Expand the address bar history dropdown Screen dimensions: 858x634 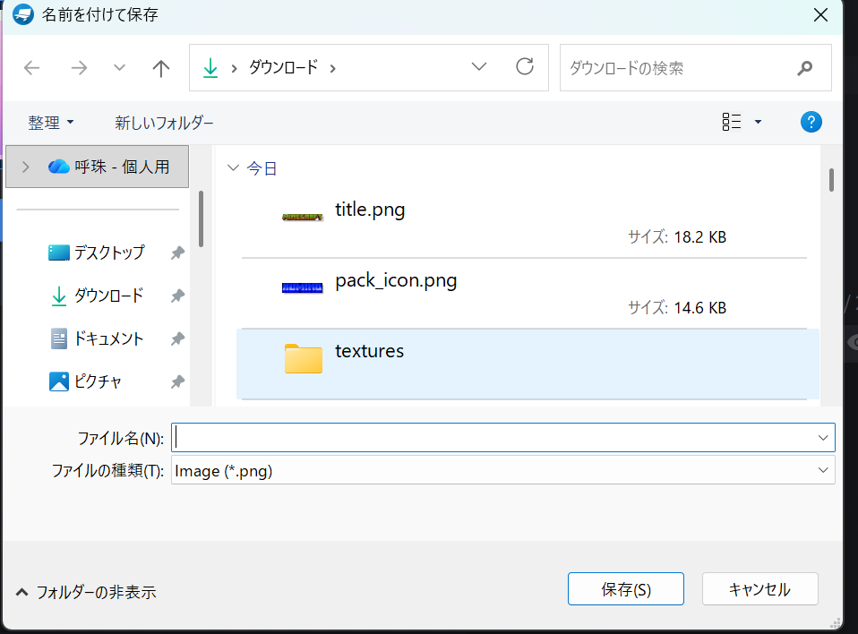[479, 67]
